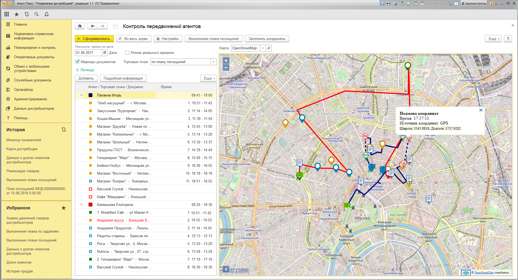Open Администрирование section

pos(31,99)
